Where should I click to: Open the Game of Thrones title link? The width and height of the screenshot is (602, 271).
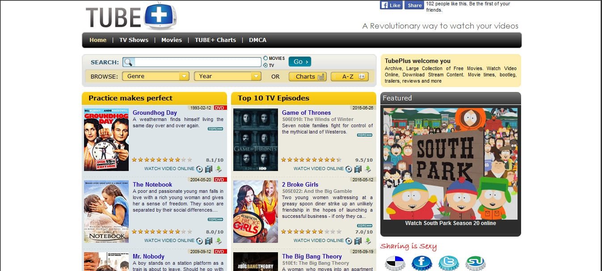[x=307, y=113]
